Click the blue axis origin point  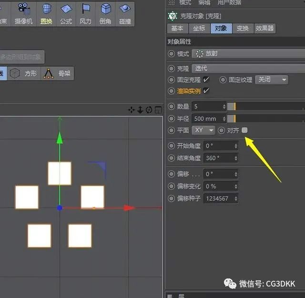(x=60, y=208)
